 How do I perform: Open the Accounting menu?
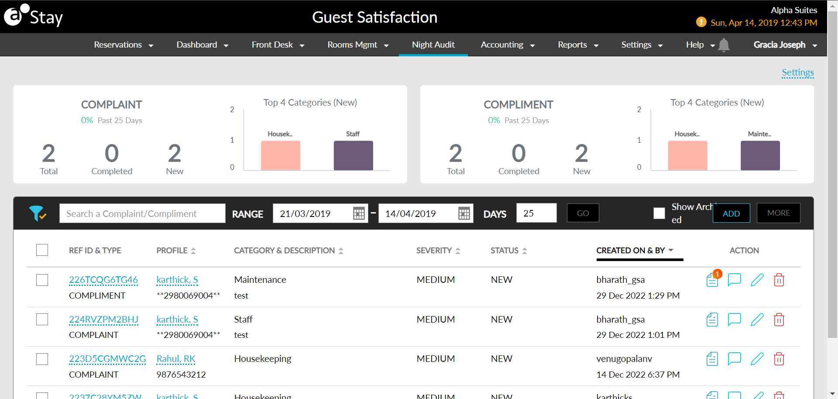tap(507, 45)
